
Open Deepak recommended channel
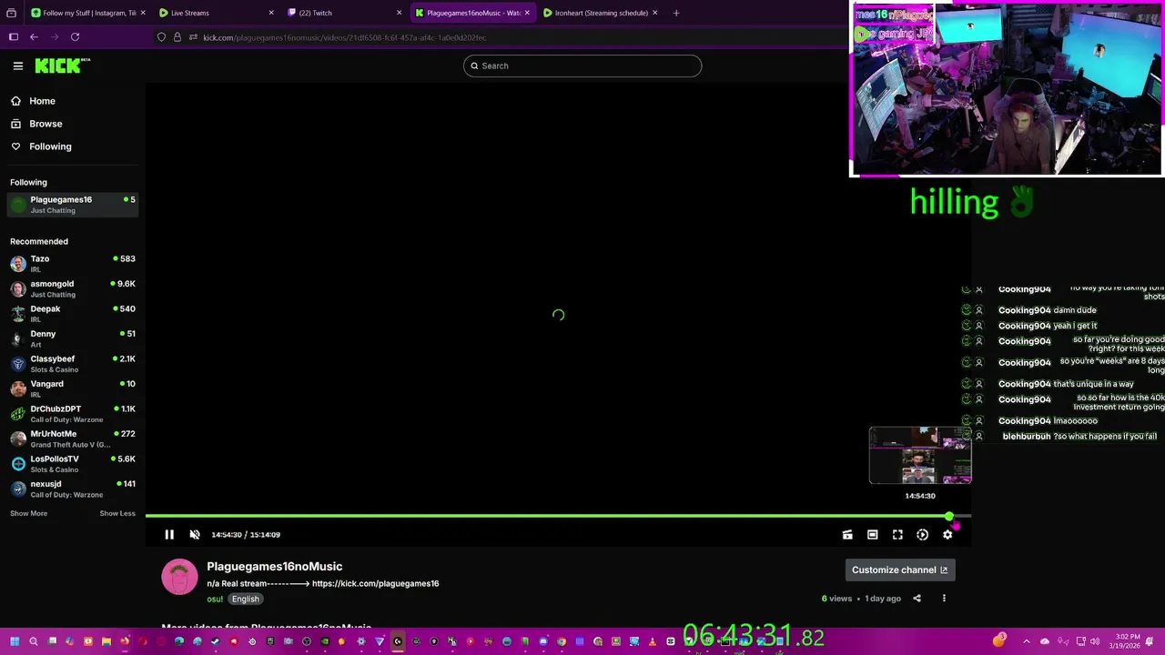coord(73,314)
